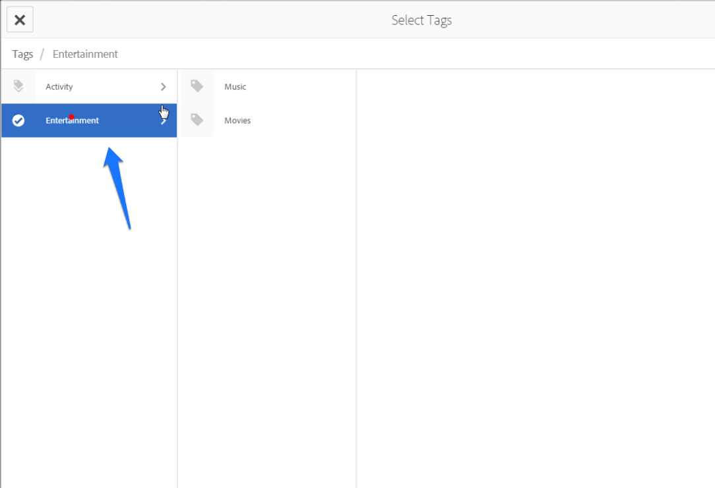Click the chevron on the Entertainment row
Image resolution: width=715 pixels, height=488 pixels.
coord(163,121)
